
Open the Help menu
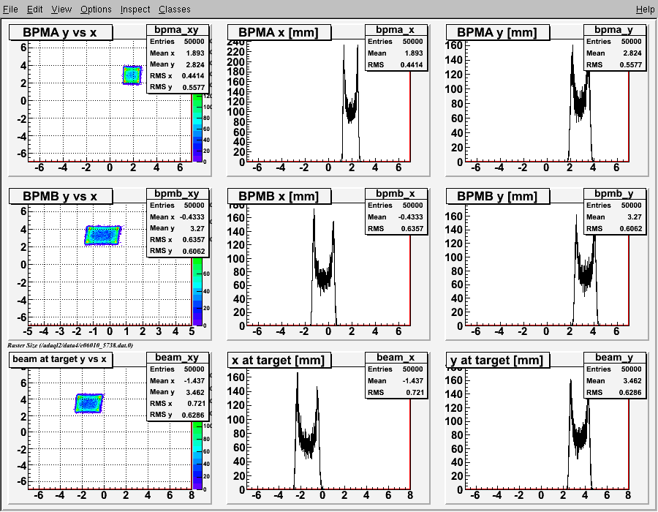point(645,10)
